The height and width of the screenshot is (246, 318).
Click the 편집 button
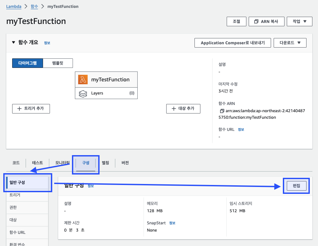(297, 186)
